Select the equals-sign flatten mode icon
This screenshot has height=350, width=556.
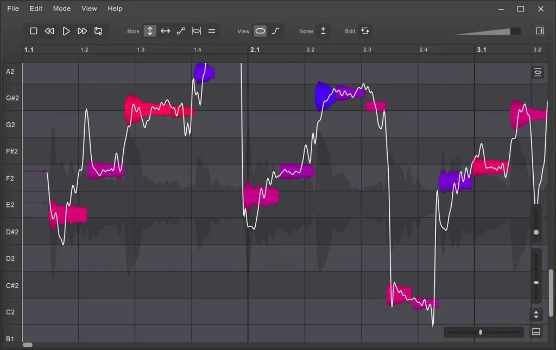pos(212,31)
